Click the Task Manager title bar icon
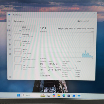104x104 pixels. (x=9, y=15)
